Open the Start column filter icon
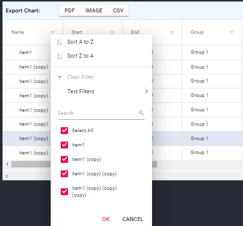 tap(112, 33)
